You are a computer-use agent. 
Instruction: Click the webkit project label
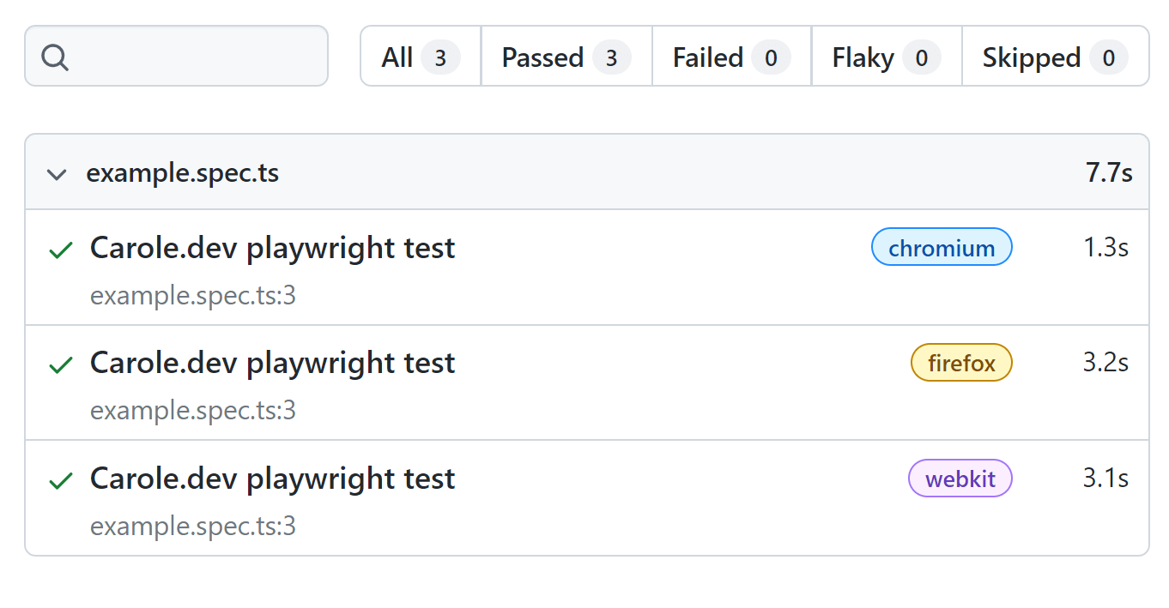pos(960,479)
